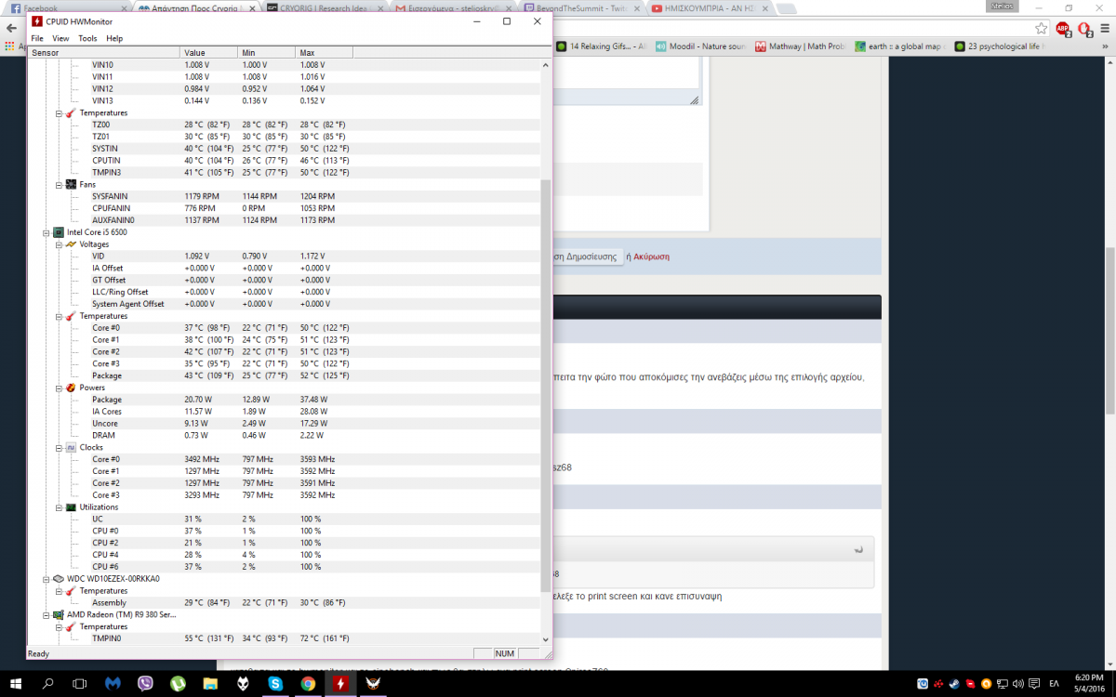Screen dimensions: 1116x697
Task: Collapse the Utilizations tree node
Action: [58, 507]
